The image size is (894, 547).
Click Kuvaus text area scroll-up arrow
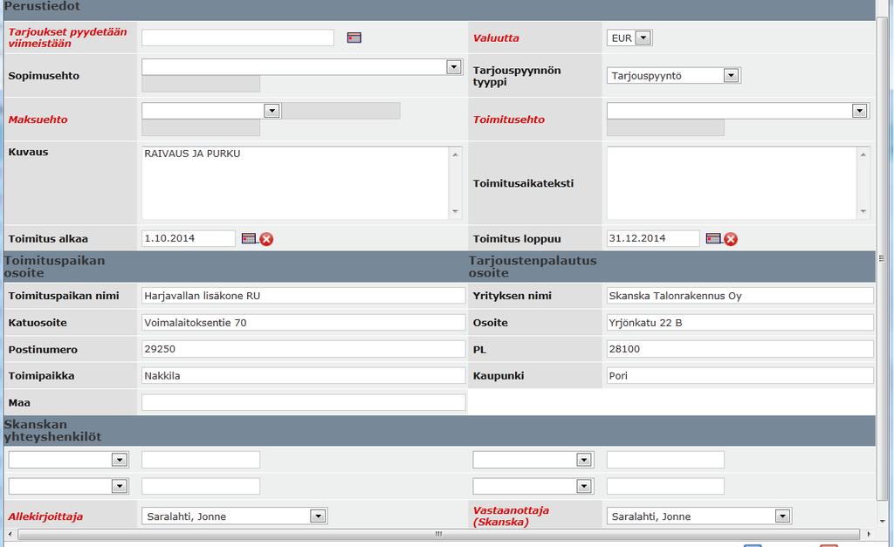(x=455, y=154)
